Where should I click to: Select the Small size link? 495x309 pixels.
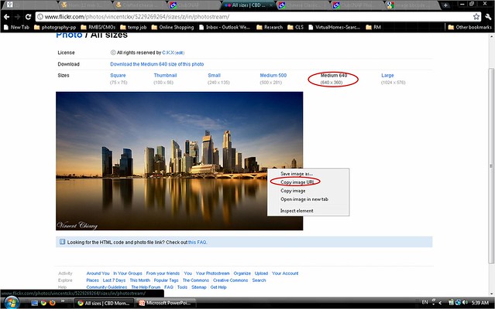pos(214,76)
